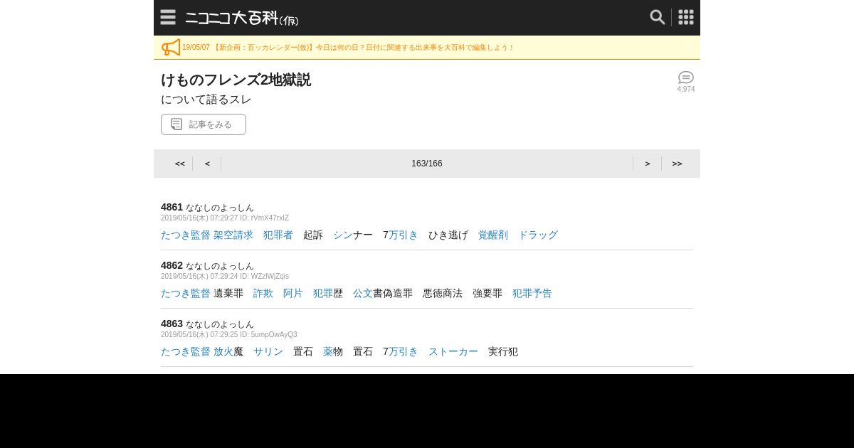Click the ニコニコ大百科 logo
854x448 pixels.
click(242, 18)
